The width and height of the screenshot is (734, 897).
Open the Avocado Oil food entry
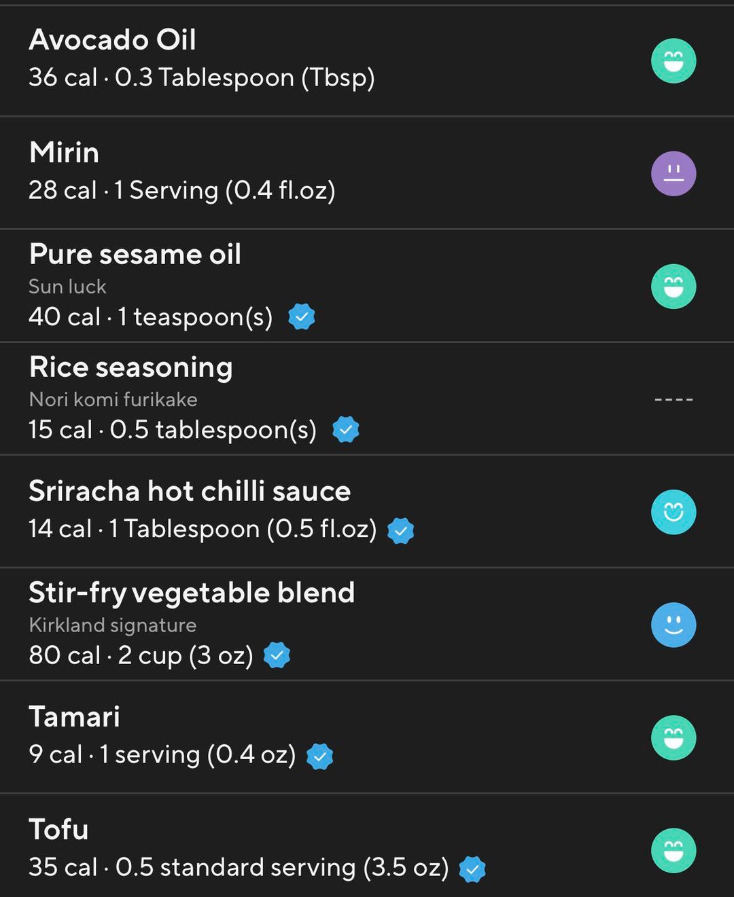[113, 40]
